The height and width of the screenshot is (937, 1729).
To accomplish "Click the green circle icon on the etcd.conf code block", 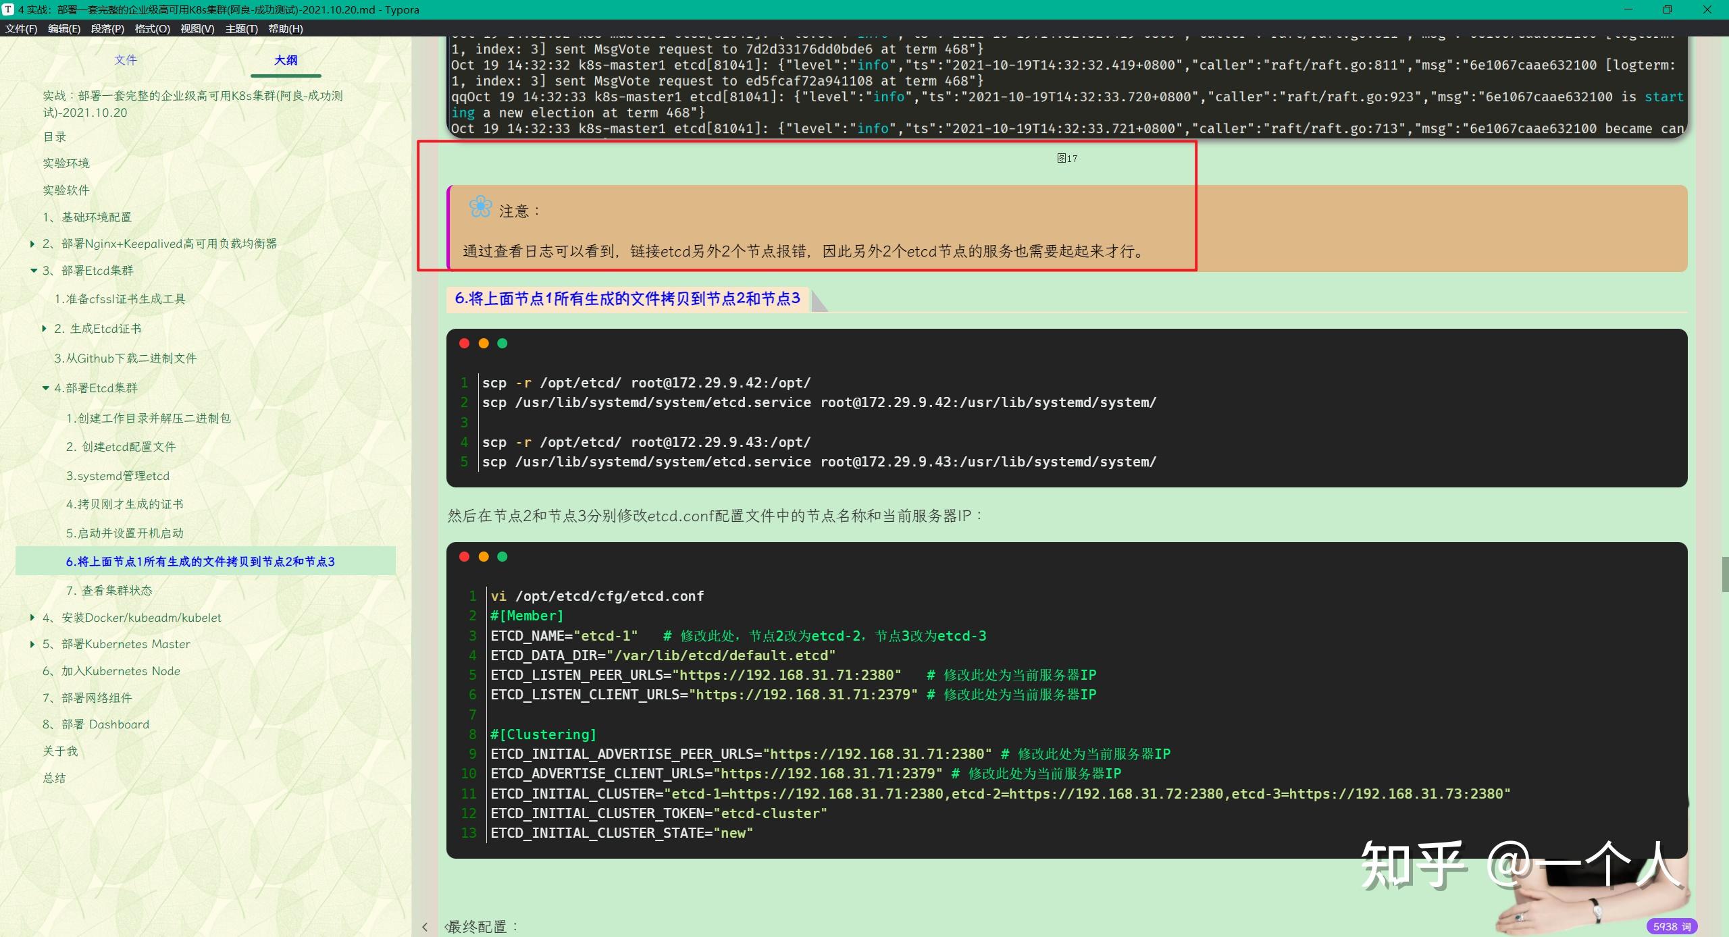I will tap(502, 557).
